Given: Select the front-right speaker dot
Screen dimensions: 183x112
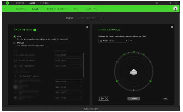Looking at the screenshot, I should [x=144, y=54].
